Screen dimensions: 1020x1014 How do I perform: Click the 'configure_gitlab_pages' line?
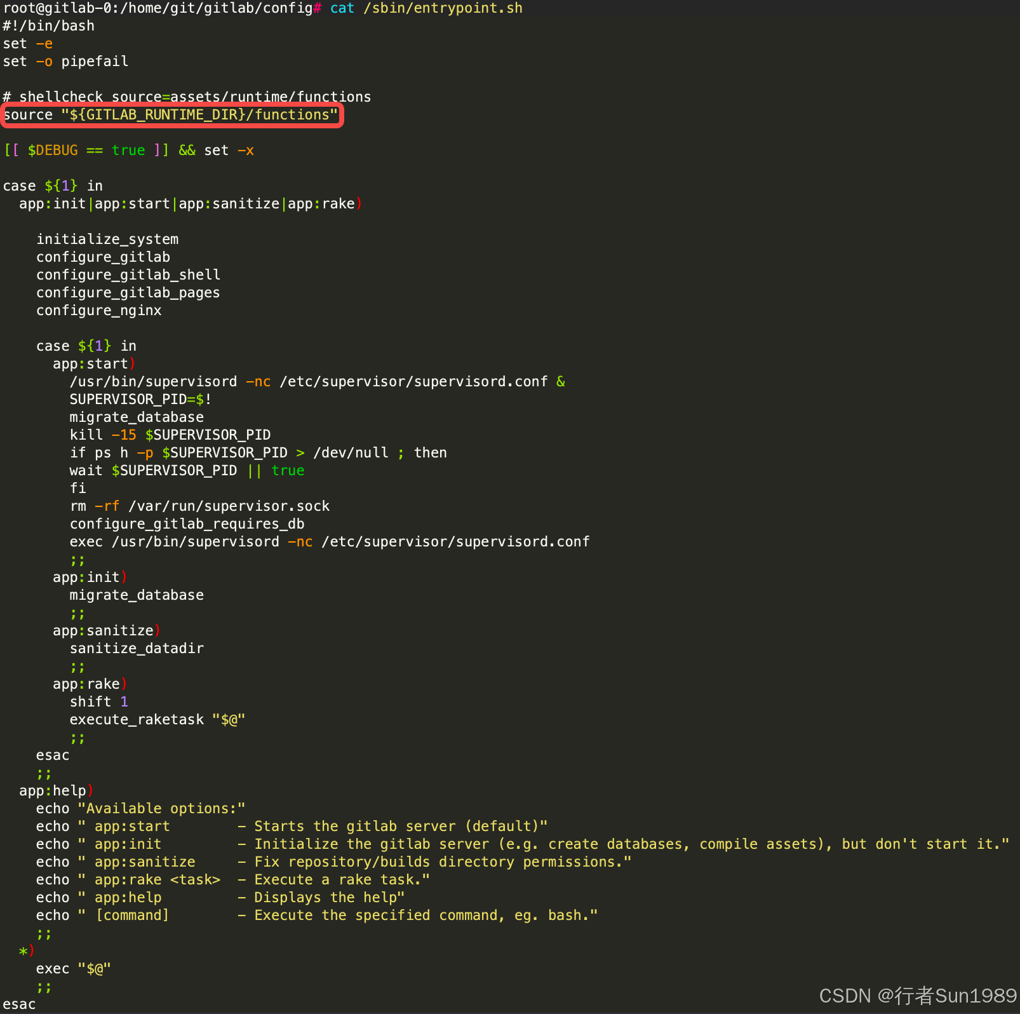128,293
